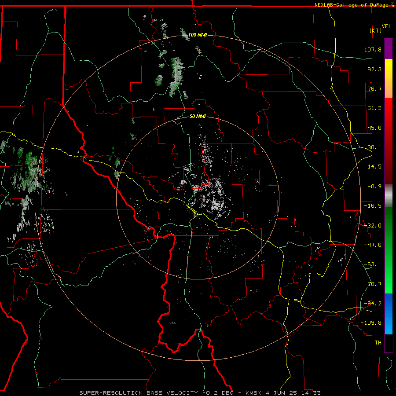Click the 61.2 velocity scale value
Image resolution: width=396 pixels, height=396 pixels.
click(374, 108)
